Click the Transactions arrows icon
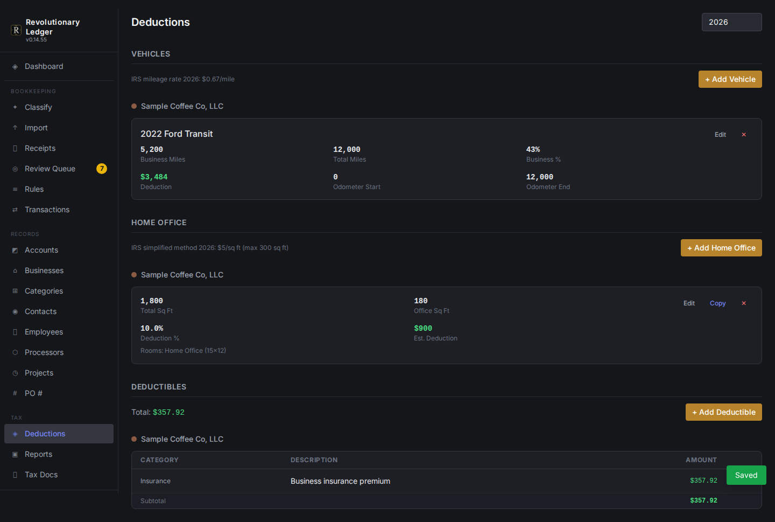This screenshot has height=522, width=775. pos(15,210)
